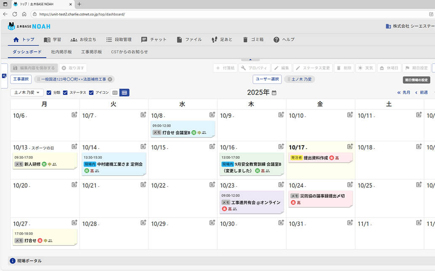Toggle the ステータス checkbox

click(x=65, y=93)
